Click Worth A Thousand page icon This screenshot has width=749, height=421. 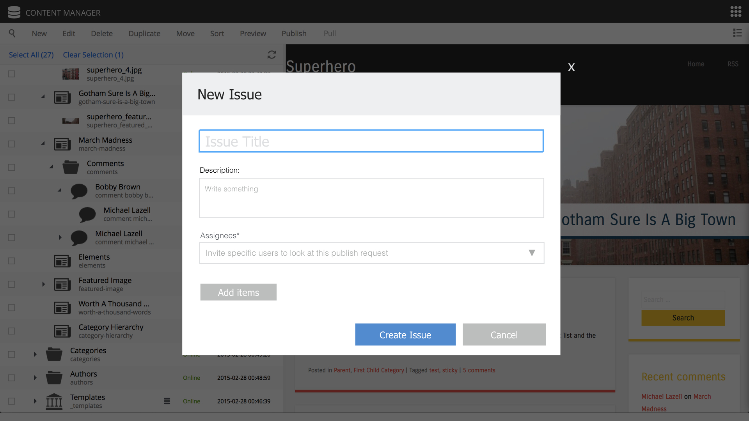(x=62, y=308)
